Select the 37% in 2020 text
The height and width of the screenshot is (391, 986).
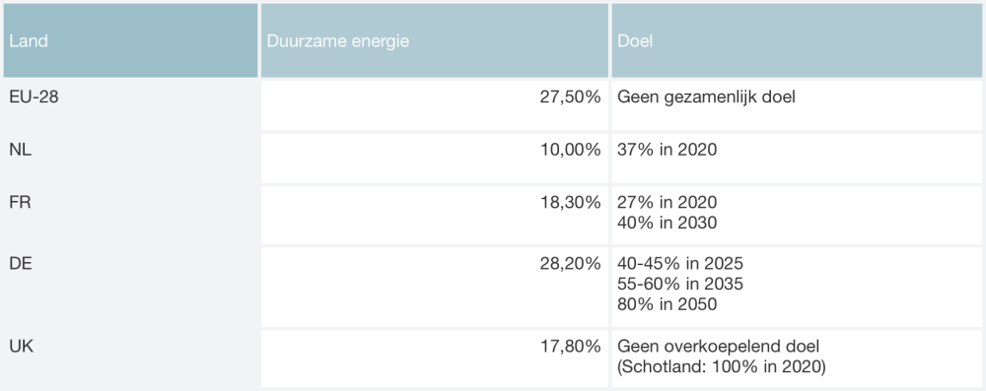668,151
